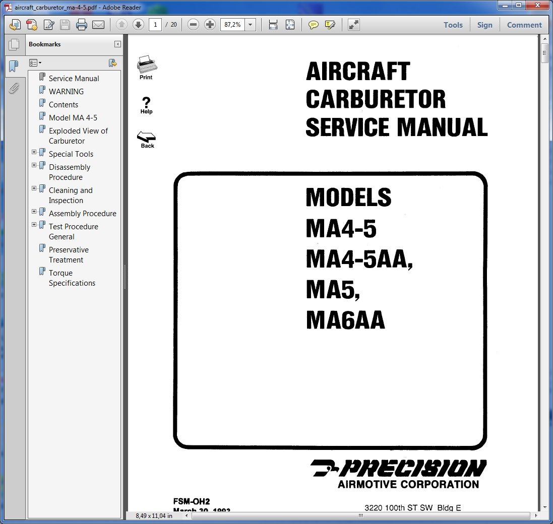This screenshot has height=524, width=553.
Task: Click the horizontal scroll left arrow
Action: click(187, 515)
